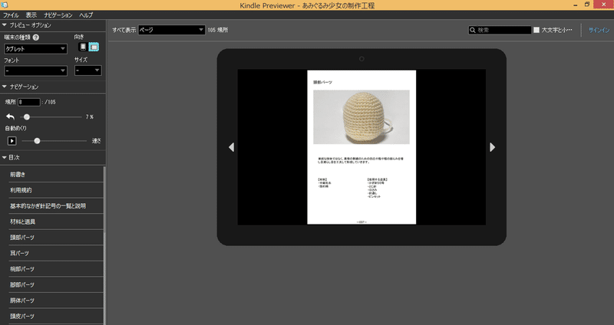The width and height of the screenshot is (614, 325).
Task: Click the 105 場所 text in toolbar
Action: (218, 30)
